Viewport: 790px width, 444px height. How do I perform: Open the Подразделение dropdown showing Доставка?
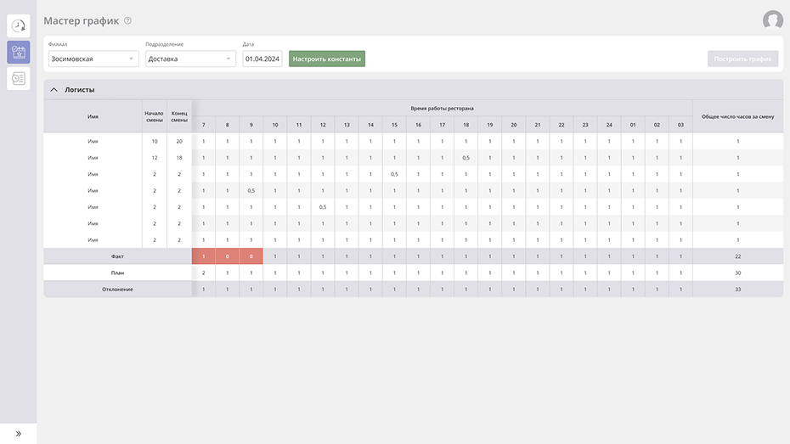[x=191, y=59]
